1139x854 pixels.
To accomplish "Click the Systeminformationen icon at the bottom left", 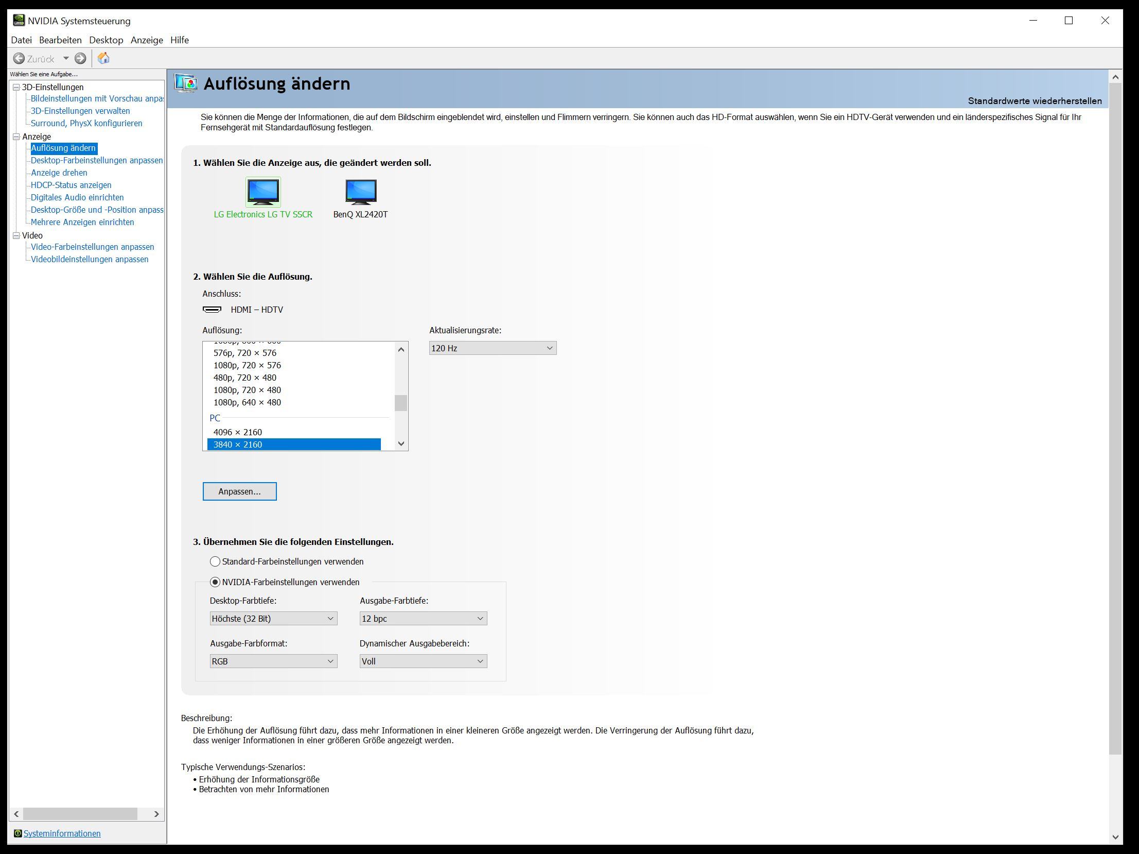I will pyautogui.click(x=17, y=833).
